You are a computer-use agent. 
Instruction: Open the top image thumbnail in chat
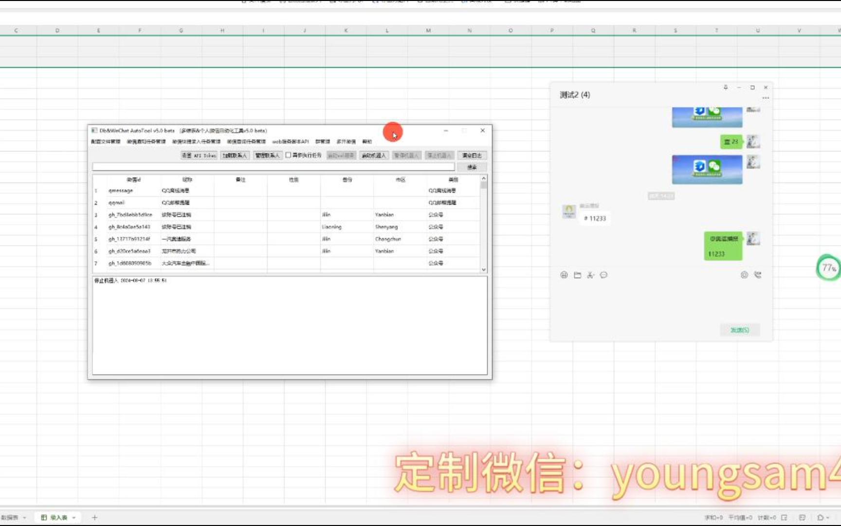point(707,117)
